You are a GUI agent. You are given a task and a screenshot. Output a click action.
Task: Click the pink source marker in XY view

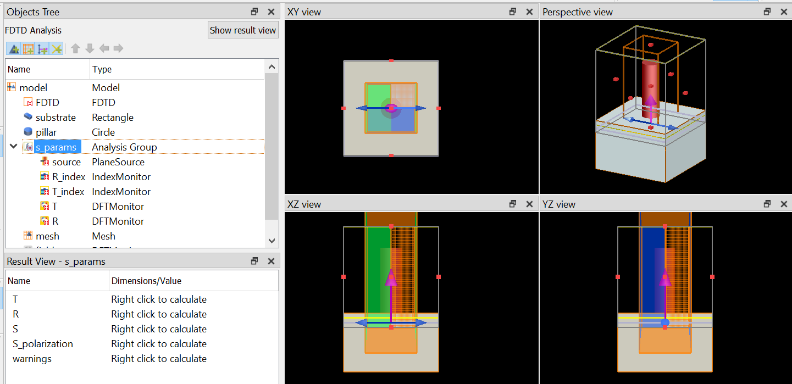[x=391, y=108]
